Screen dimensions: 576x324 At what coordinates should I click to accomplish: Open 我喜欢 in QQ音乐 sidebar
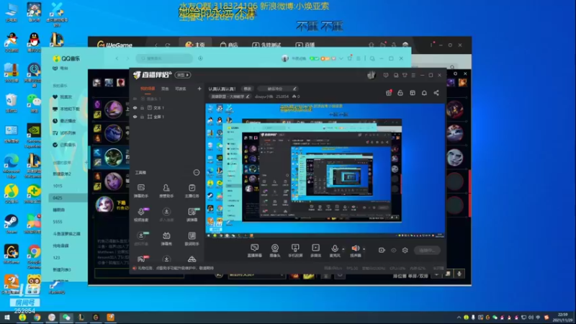[63, 97]
